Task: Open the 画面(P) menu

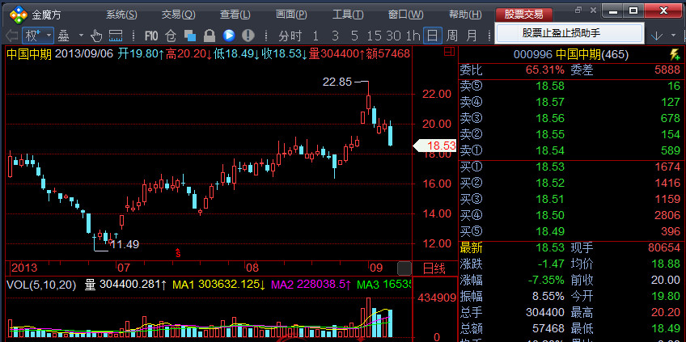Action: (292, 15)
